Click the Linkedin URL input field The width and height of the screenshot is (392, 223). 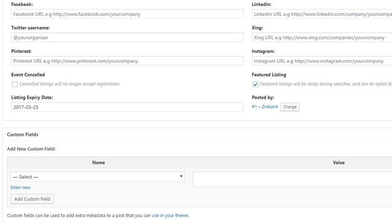(x=321, y=14)
